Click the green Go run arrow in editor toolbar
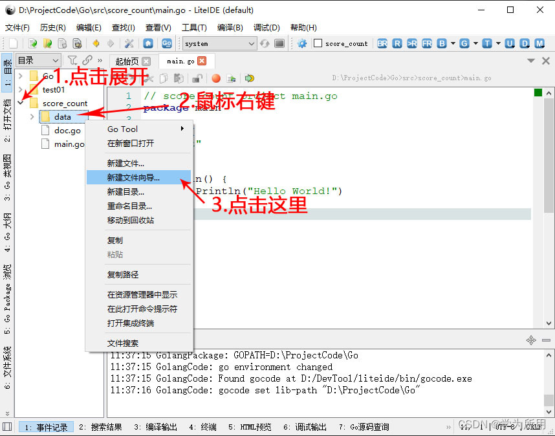555x436 pixels. (248, 78)
